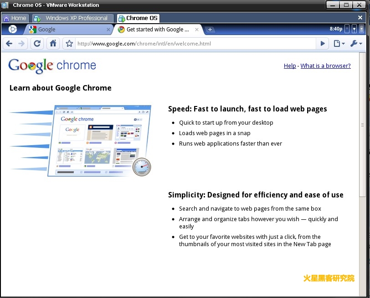Switch to the Google browser tab
Viewport: 370px width, 298px height.
[x=68, y=30]
